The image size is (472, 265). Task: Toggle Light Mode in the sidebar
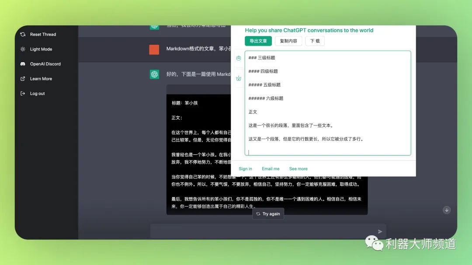tap(41, 49)
